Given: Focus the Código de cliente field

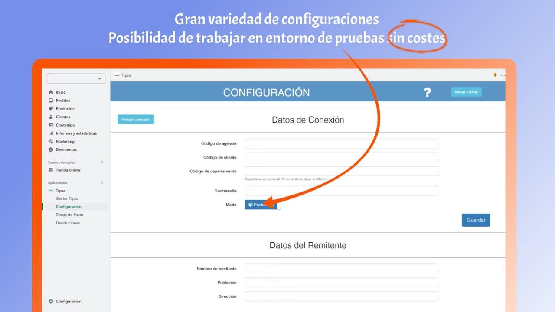Looking at the screenshot, I should (x=342, y=157).
